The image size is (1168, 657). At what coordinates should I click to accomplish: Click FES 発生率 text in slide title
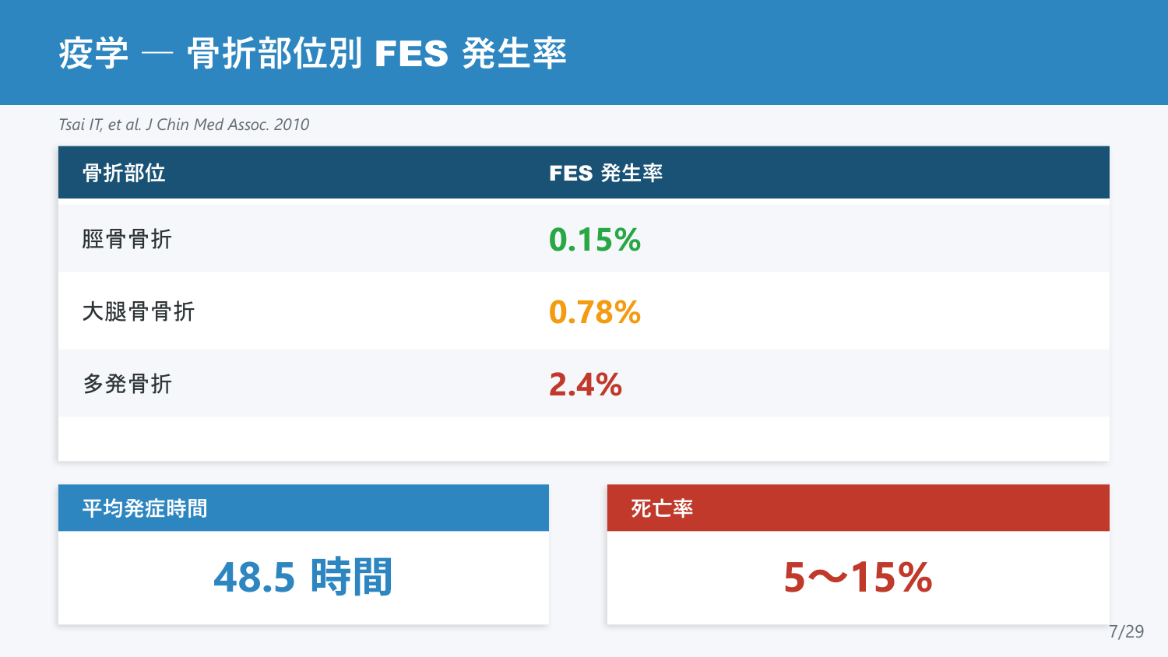[x=470, y=54]
